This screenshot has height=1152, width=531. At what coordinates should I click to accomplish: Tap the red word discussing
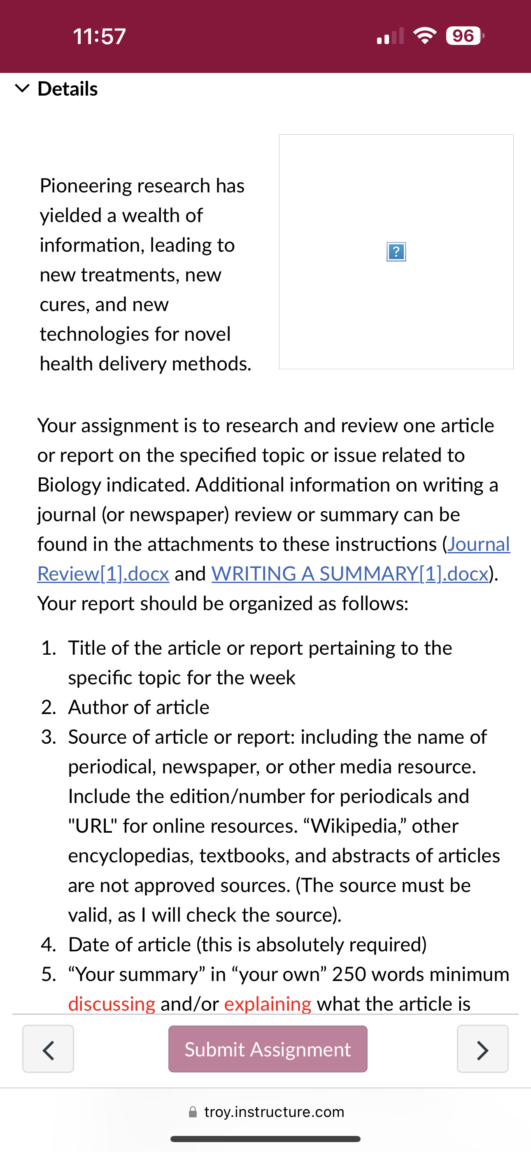(112, 1004)
